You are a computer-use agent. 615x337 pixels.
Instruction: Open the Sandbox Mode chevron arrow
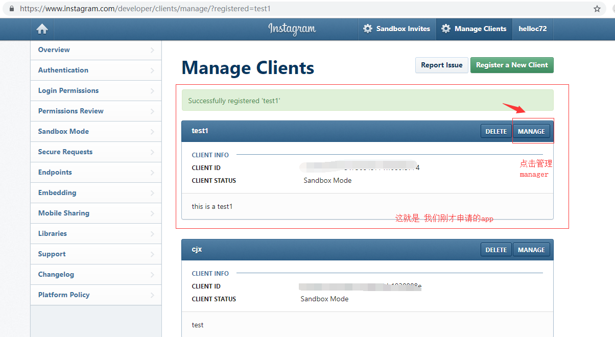coord(152,132)
